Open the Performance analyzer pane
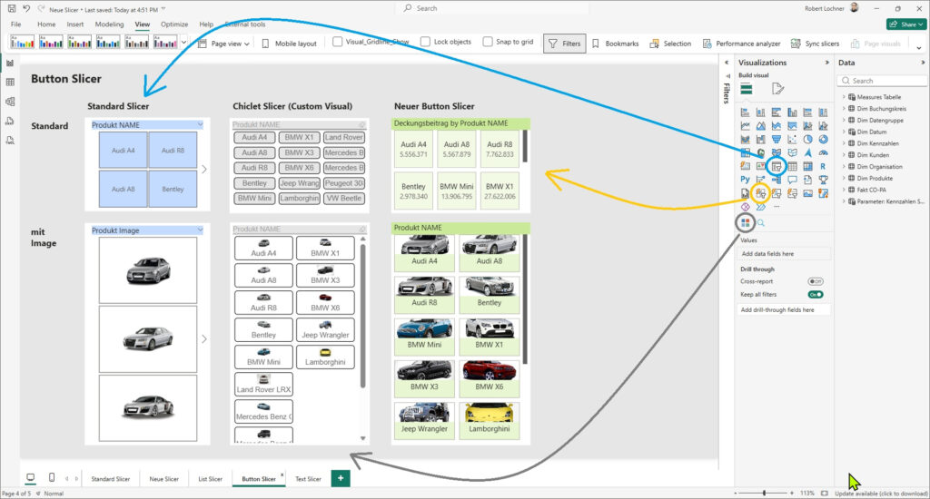Viewport: 930px width, 499px height. (x=740, y=43)
